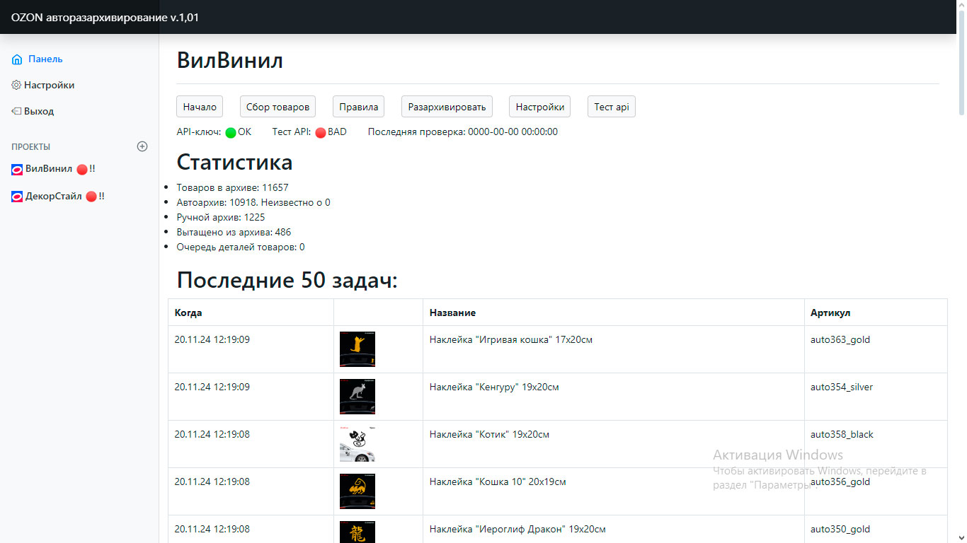Click the home icon beside Панель
The height and width of the screenshot is (543, 967).
point(17,59)
